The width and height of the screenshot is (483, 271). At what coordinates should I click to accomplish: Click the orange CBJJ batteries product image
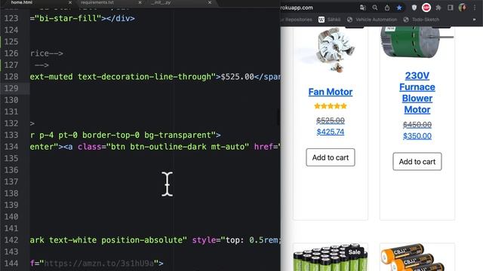412,257
